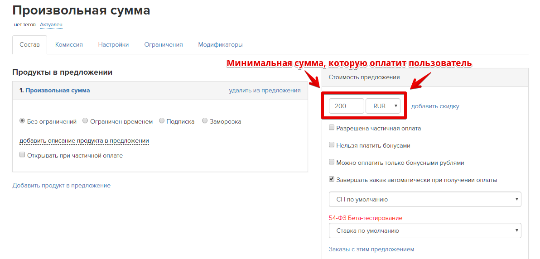Image resolution: width=540 pixels, height=259 pixels.
Task: Focus the price field showing 200
Action: pyautogui.click(x=347, y=106)
